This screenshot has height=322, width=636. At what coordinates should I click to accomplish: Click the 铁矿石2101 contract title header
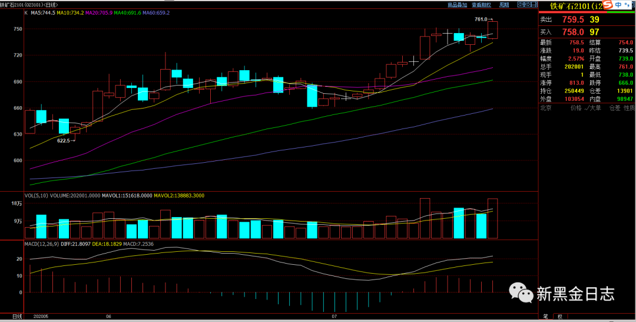(577, 6)
